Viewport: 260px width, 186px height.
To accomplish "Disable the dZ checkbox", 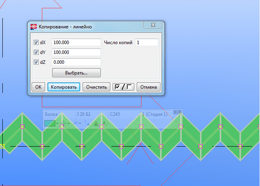I will click(36, 62).
